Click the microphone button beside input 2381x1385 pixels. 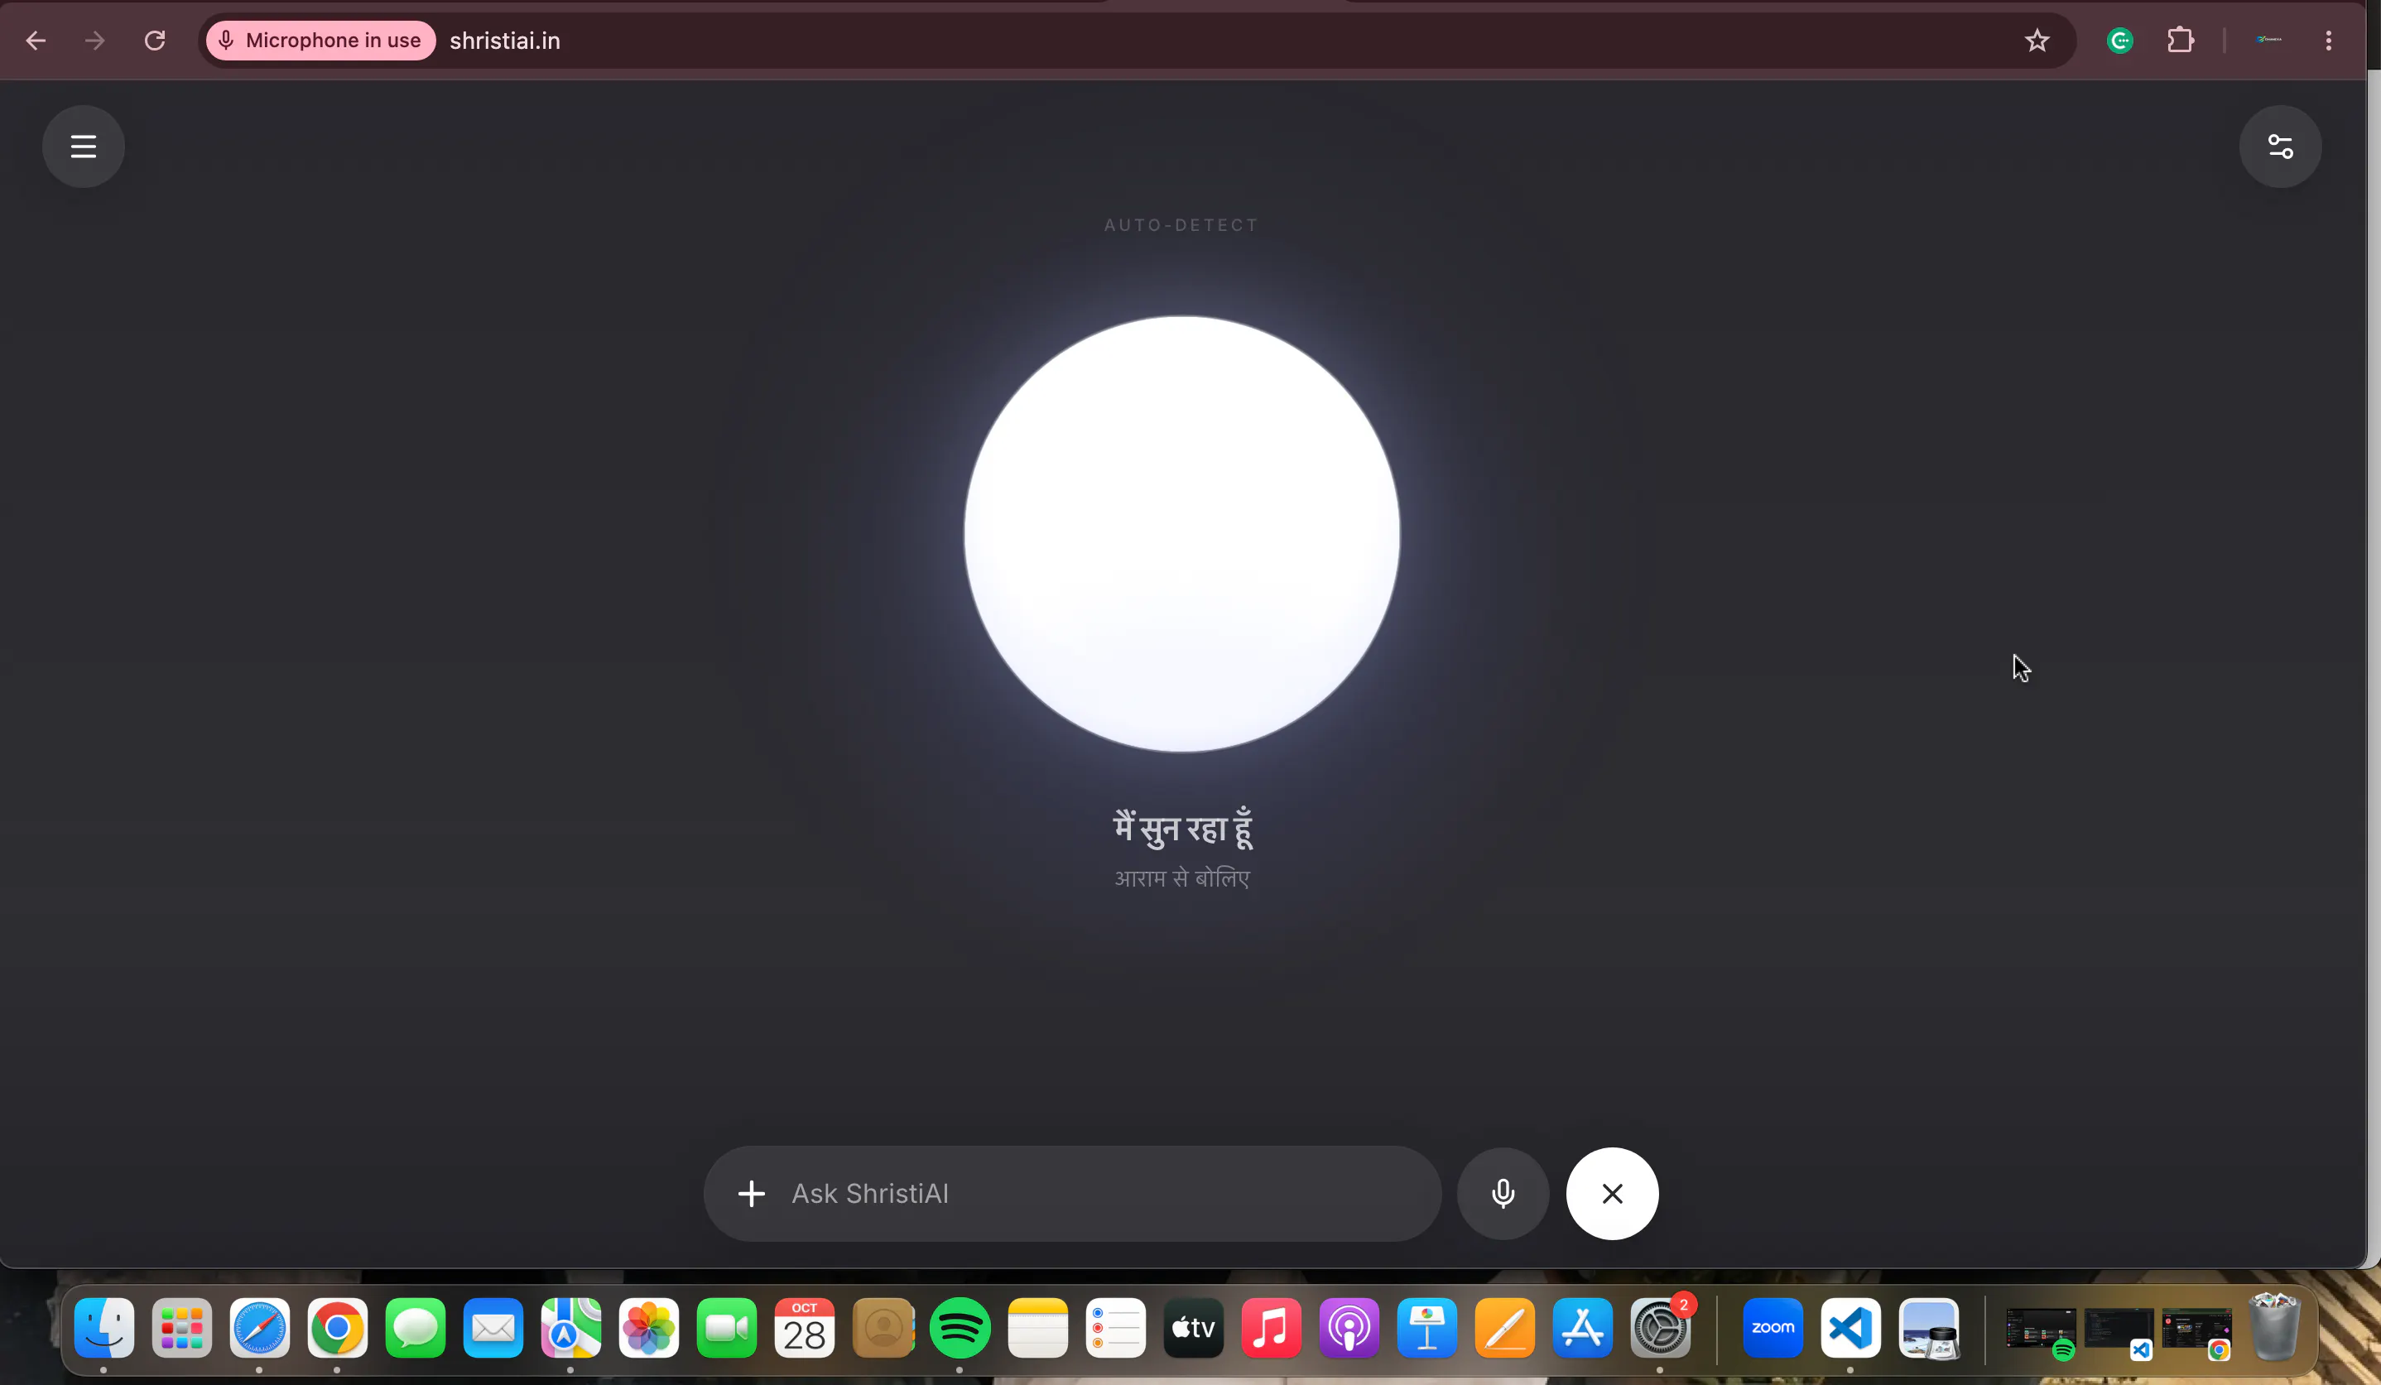click(1503, 1193)
